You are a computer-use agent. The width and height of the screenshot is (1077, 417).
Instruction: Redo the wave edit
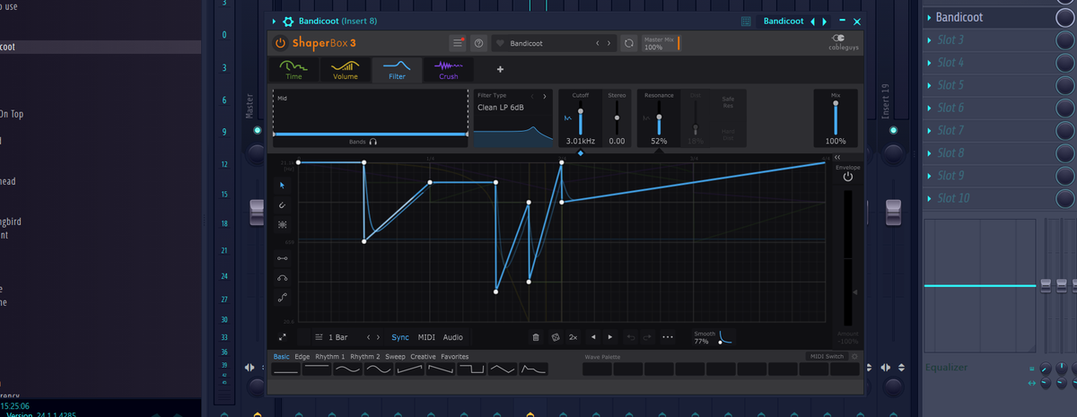(x=647, y=337)
